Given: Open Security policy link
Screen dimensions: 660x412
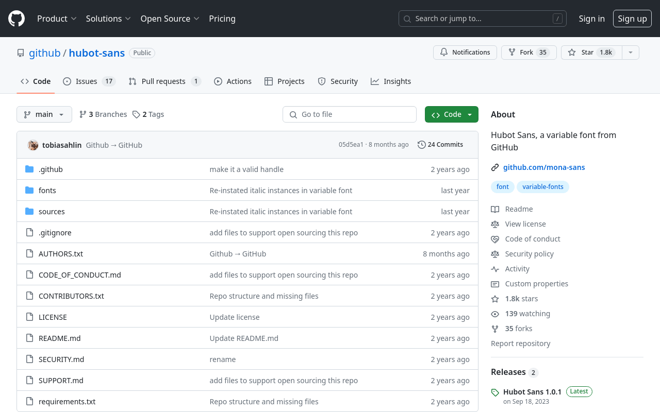Looking at the screenshot, I should [522, 254].
